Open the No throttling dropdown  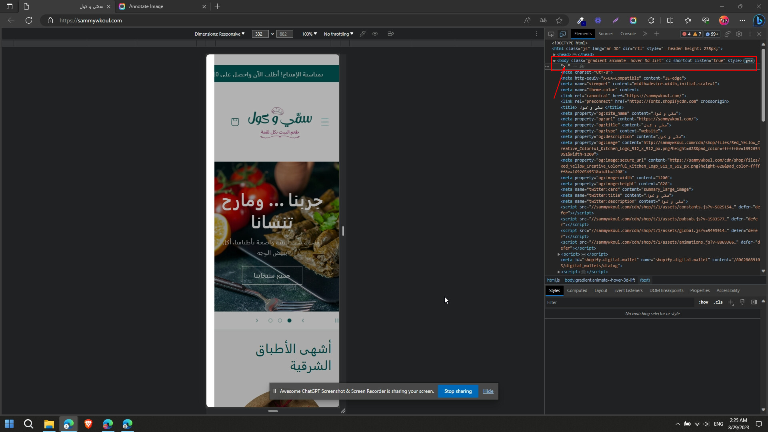coord(338,34)
